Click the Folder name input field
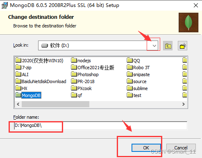This screenshot has width=202, height=158. (100, 125)
